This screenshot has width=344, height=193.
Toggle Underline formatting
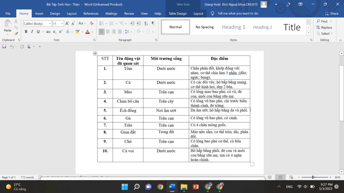click(x=38, y=32)
